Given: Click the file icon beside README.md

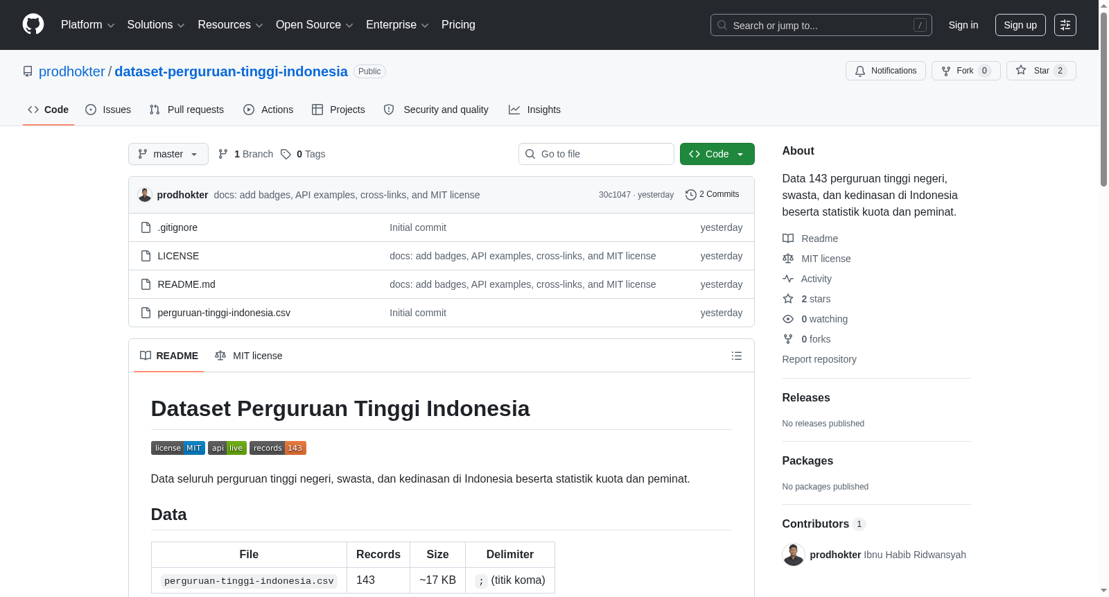Looking at the screenshot, I should coord(146,284).
